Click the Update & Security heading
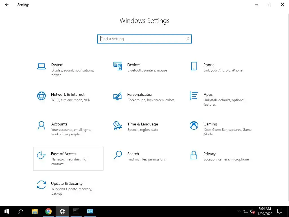The height and width of the screenshot is (217, 289). tap(67, 184)
